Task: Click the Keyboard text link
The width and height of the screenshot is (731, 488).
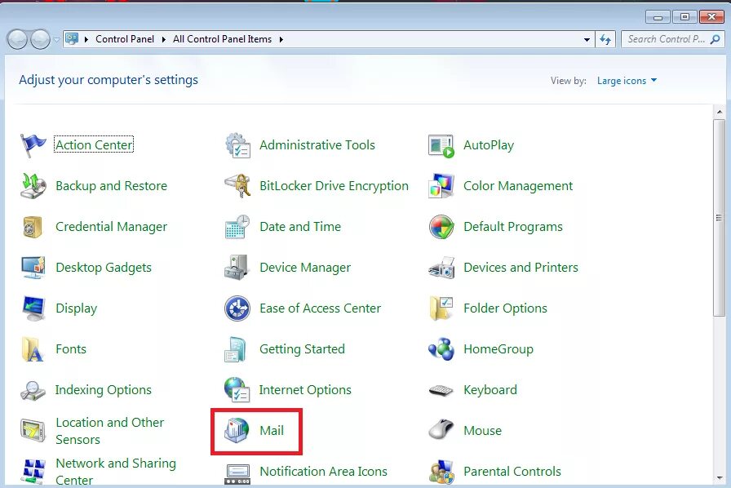Action: point(490,390)
